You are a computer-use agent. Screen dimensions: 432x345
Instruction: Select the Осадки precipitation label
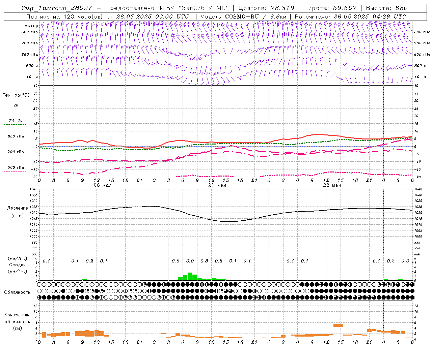18,265
